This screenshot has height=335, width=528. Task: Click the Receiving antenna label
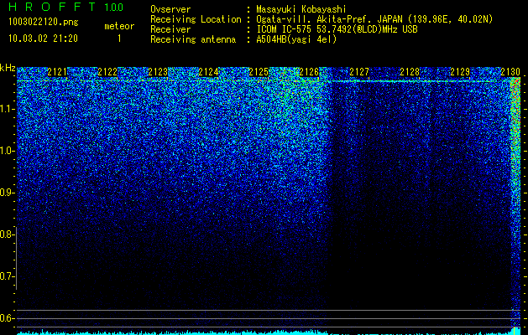point(193,39)
